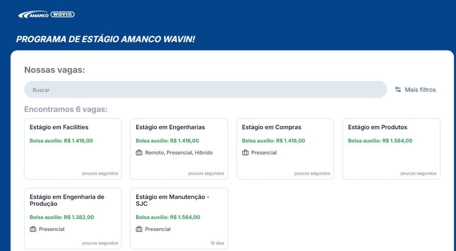Click briefcase icon in Manutenção SJC card

[x=139, y=229]
